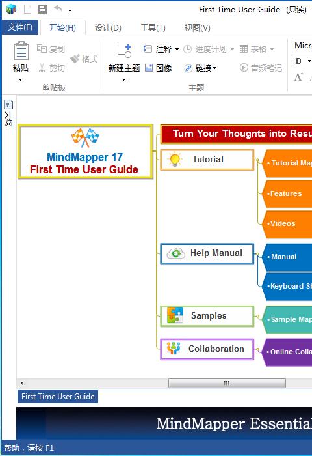The image size is (312, 456).
Task: Open the quick access toolbar customize arrow
Action: pyautogui.click(x=70, y=10)
